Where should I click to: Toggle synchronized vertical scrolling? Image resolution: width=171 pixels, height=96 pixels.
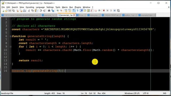click(66, 11)
